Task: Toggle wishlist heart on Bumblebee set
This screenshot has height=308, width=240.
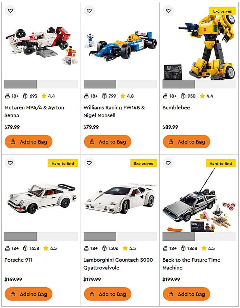Action: coord(168,11)
